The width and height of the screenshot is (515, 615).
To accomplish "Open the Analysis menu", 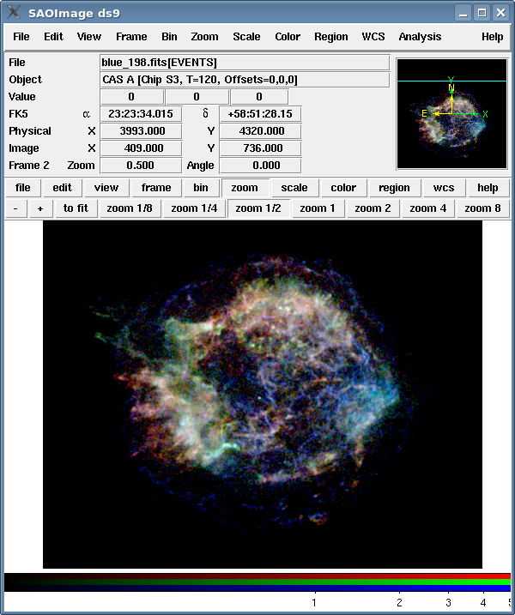I will [420, 37].
